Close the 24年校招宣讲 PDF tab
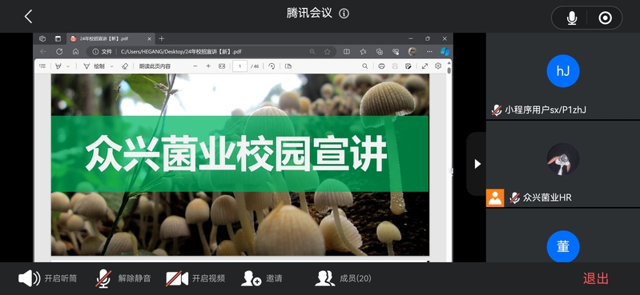 [x=150, y=38]
